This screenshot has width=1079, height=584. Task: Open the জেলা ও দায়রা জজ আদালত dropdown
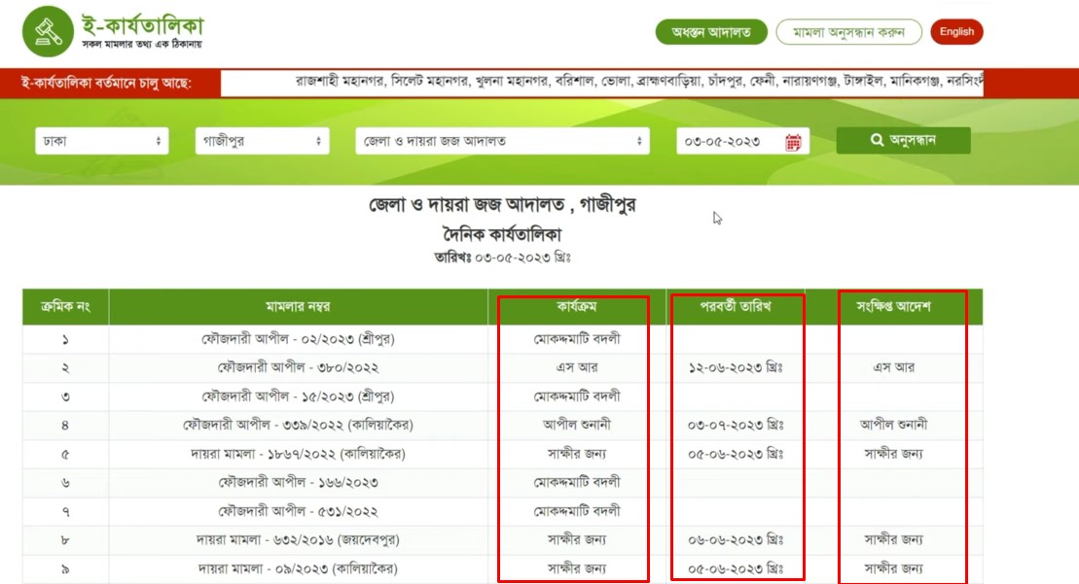502,141
